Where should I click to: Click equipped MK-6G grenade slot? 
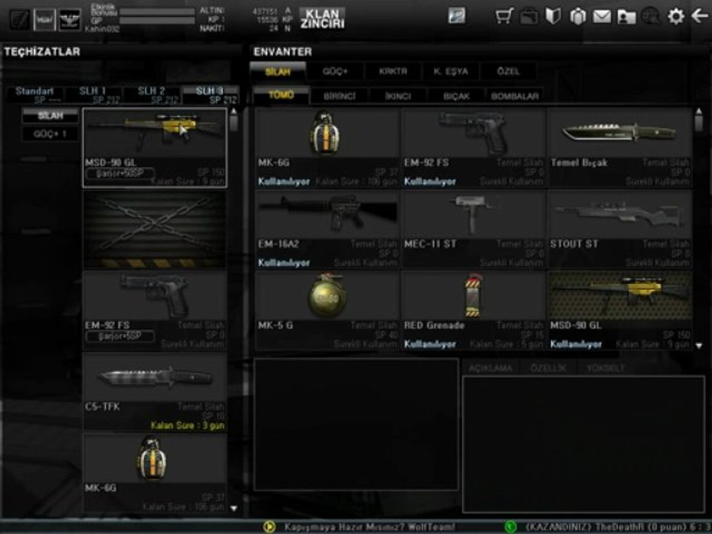(x=155, y=473)
